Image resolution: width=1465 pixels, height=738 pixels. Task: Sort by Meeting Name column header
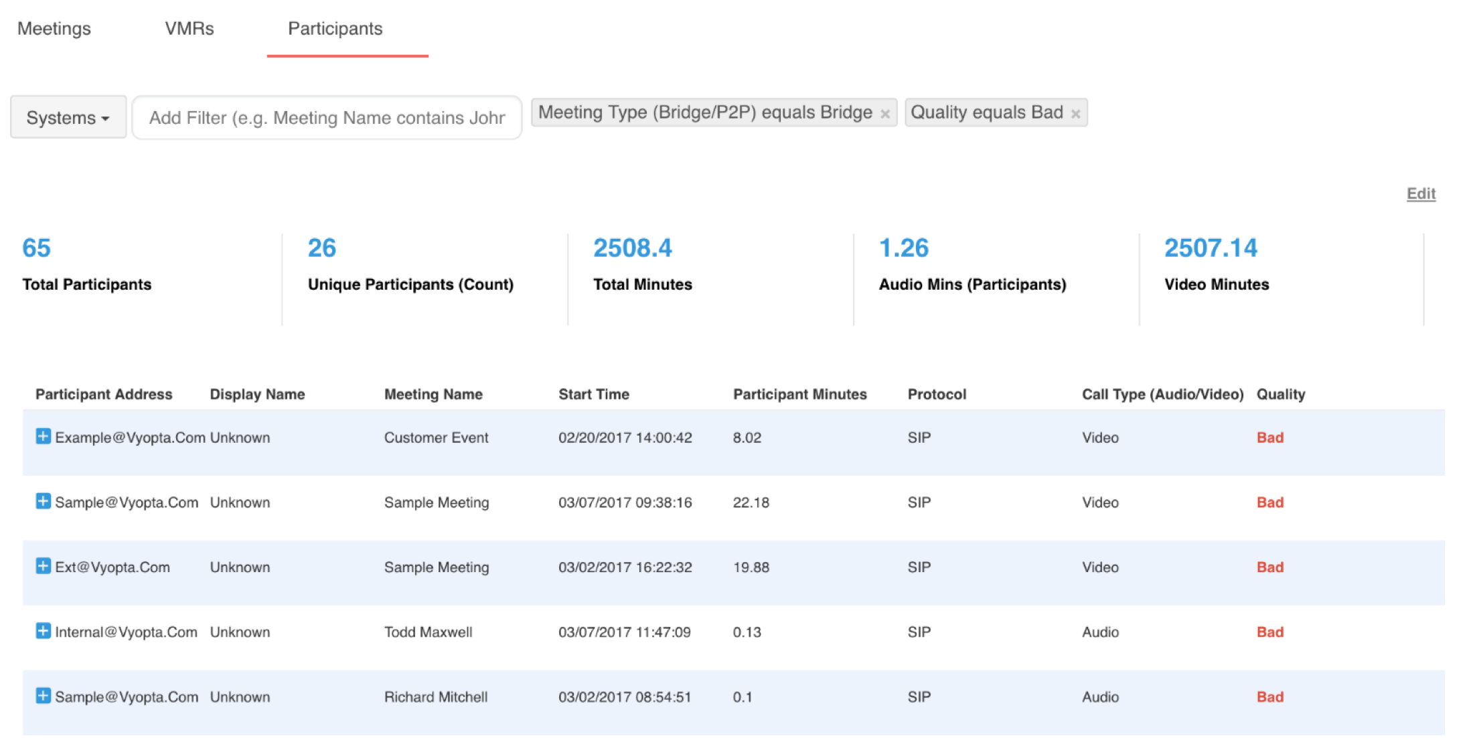point(433,394)
